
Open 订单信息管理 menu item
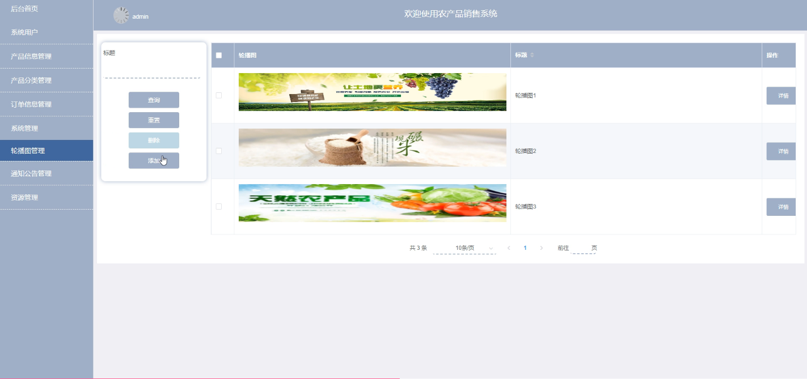coord(47,104)
